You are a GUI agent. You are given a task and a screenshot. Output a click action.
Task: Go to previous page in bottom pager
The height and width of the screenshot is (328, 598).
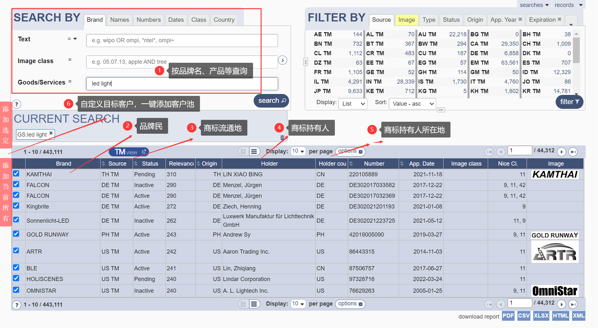pyautogui.click(x=501, y=304)
